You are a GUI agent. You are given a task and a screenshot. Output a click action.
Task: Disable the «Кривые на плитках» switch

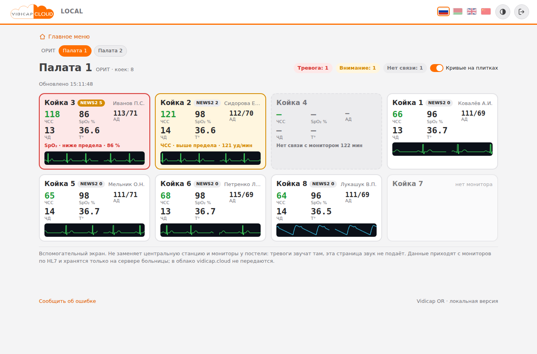tap(437, 68)
